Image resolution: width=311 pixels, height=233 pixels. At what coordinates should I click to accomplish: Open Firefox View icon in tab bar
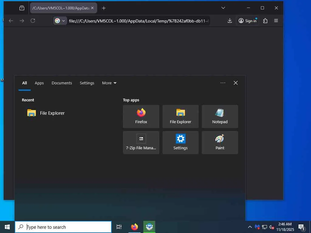click(22, 8)
